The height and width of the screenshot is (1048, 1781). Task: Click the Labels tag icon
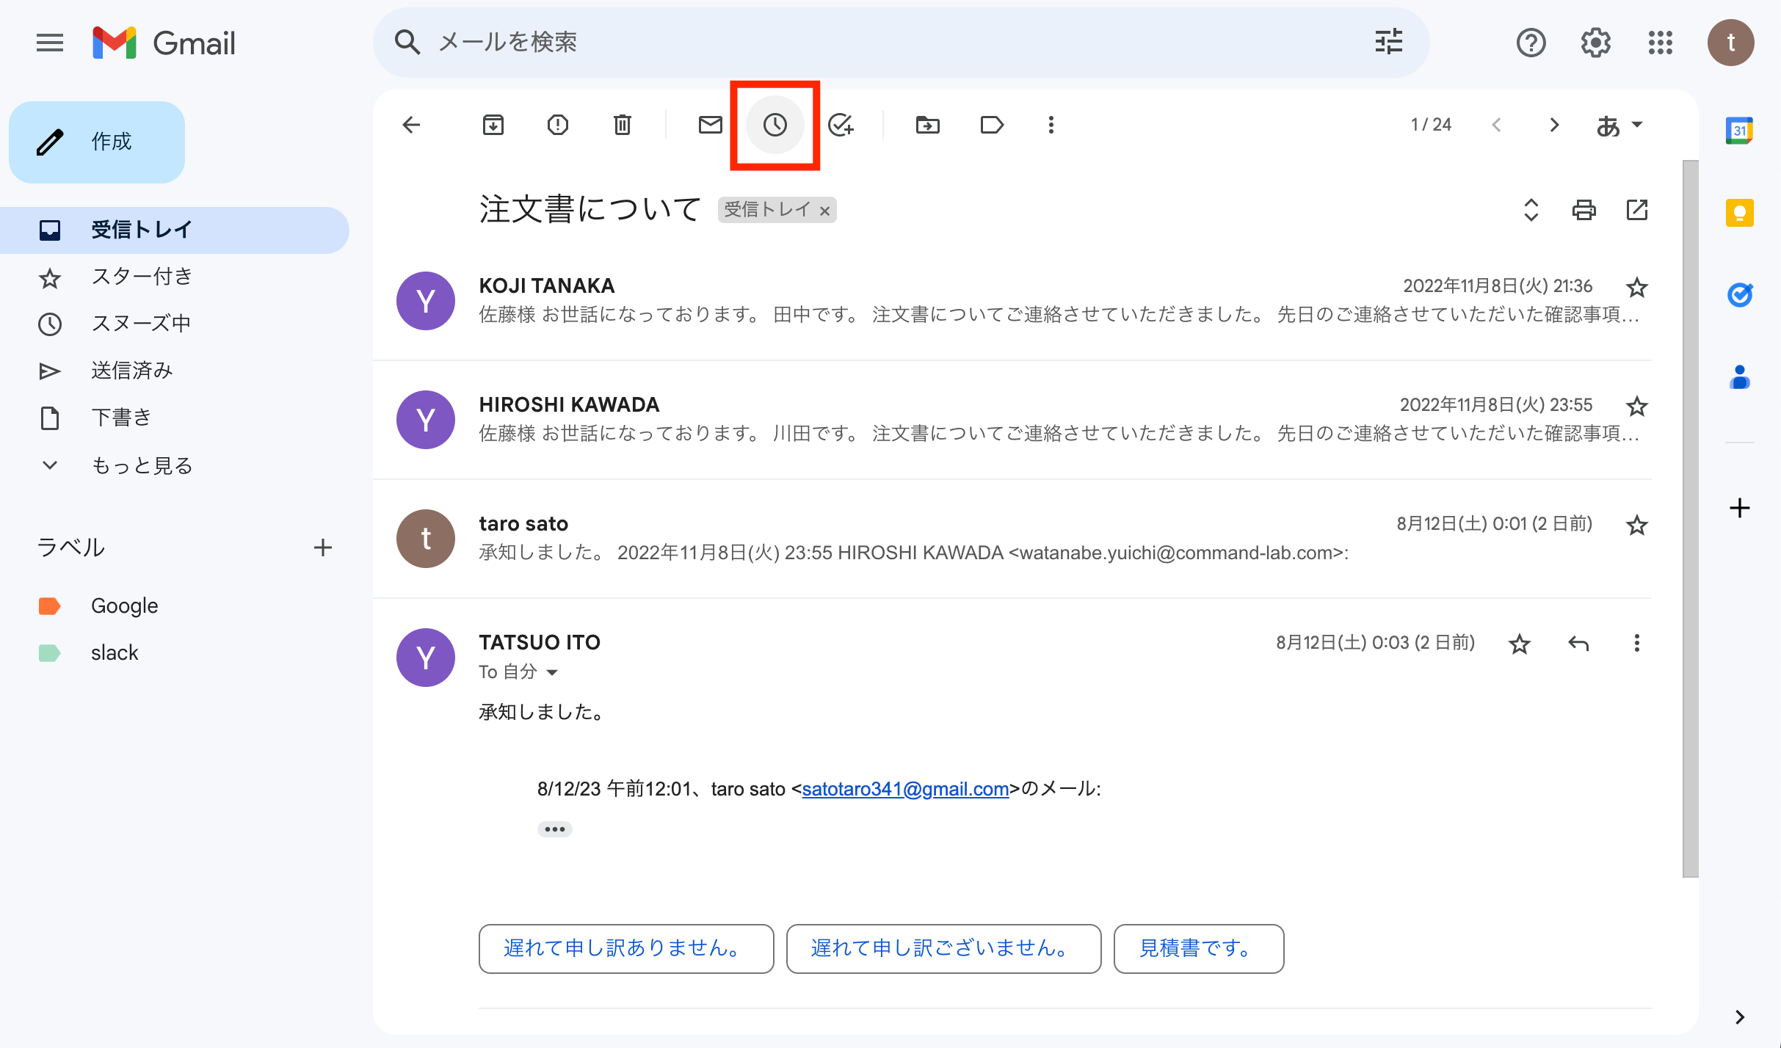coord(992,125)
